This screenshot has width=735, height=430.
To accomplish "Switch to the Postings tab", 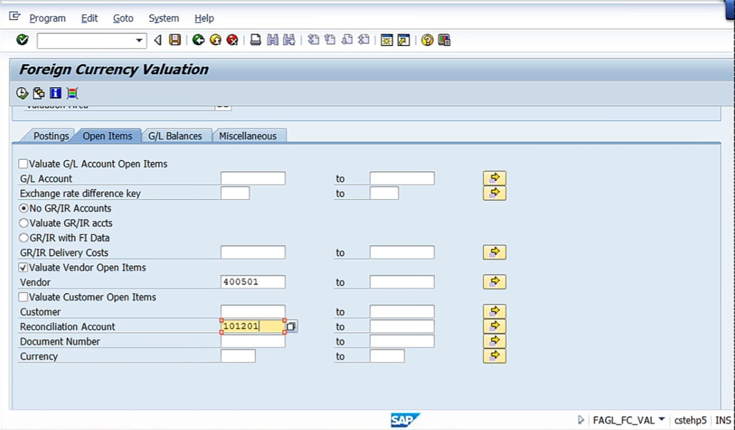I will pyautogui.click(x=51, y=136).
